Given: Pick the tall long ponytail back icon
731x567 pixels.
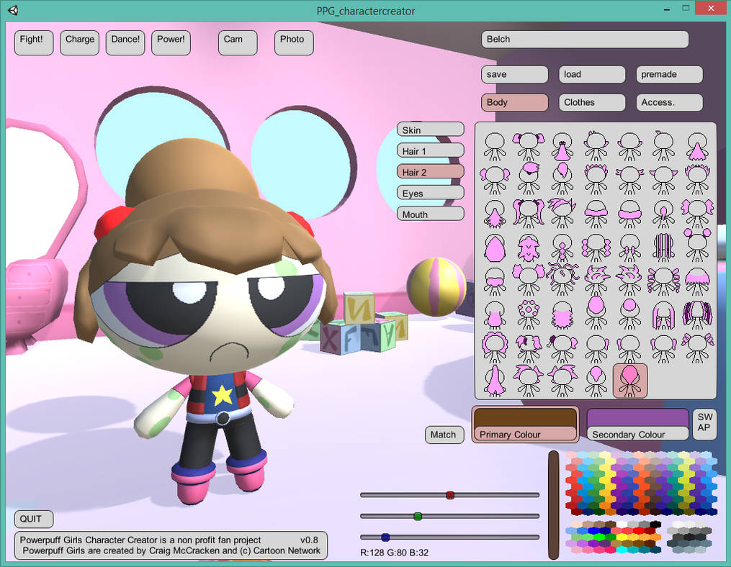Looking at the screenshot, I should point(495,382).
